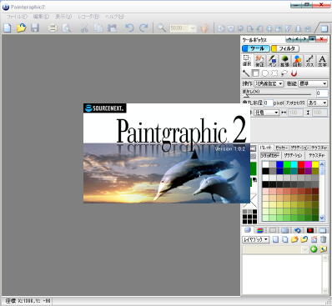332x306 pixels.
Task: Choose the 修正 tool category
Action: click(259, 60)
